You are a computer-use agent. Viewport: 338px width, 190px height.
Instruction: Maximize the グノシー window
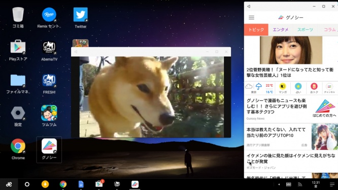[x=324, y=7]
